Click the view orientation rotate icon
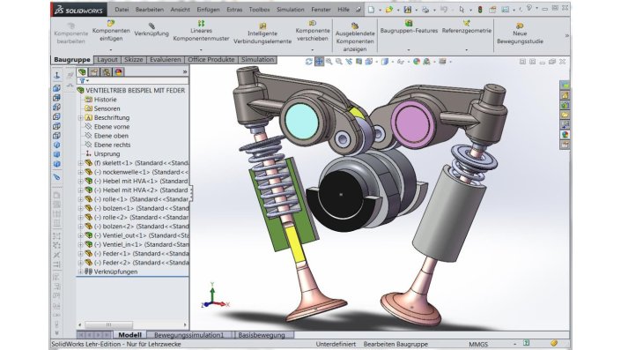621x350 pixels. click(x=309, y=62)
